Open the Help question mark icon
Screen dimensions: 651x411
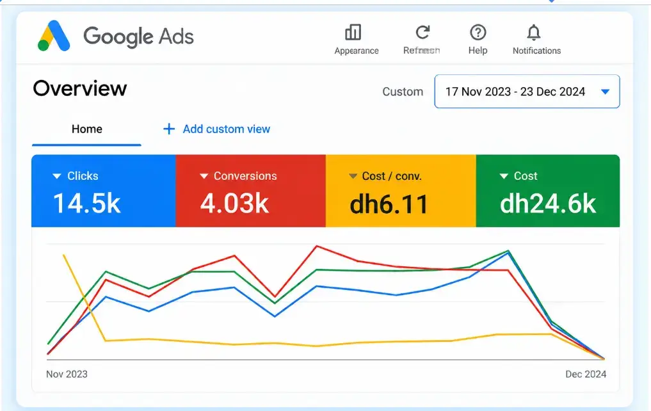pos(478,32)
